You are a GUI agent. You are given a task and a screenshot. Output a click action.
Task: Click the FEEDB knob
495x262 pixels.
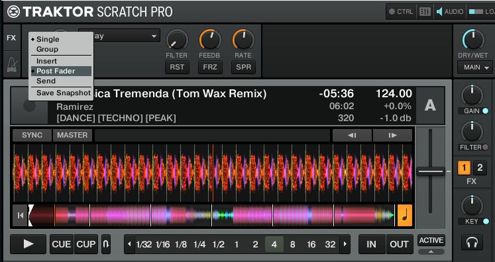[210, 40]
